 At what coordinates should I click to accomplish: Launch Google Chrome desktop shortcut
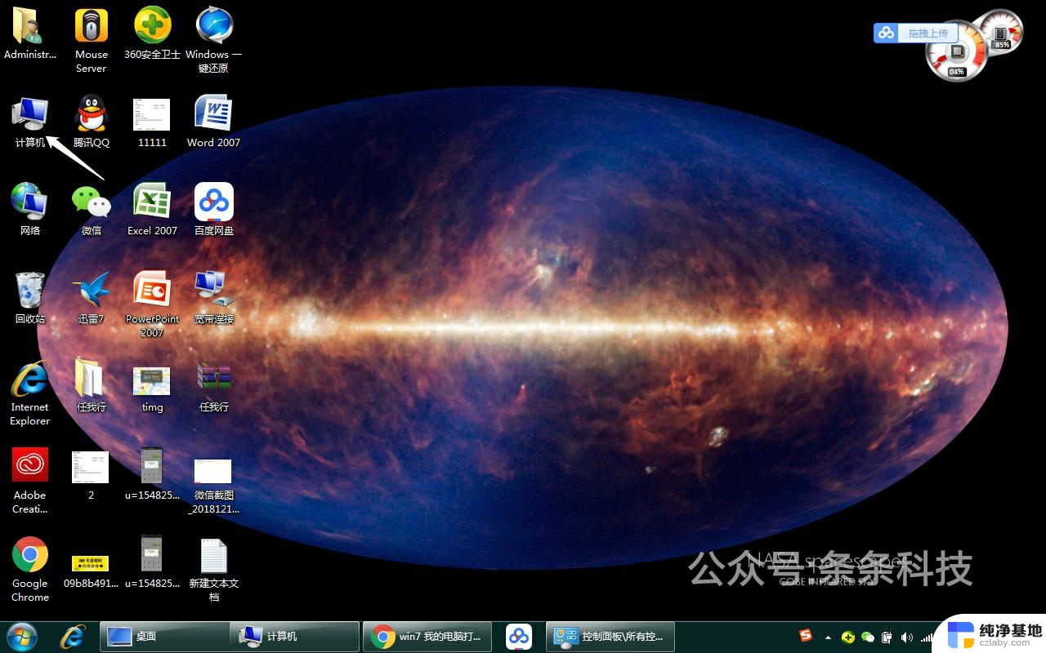30,569
